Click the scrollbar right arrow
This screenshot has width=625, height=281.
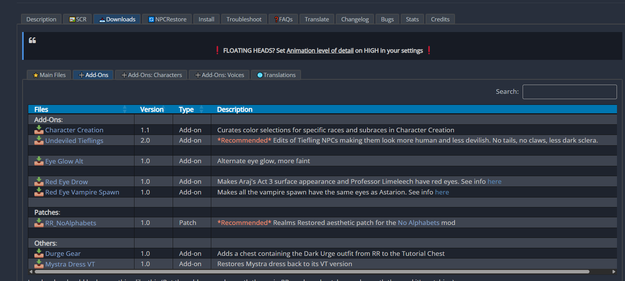(x=614, y=272)
